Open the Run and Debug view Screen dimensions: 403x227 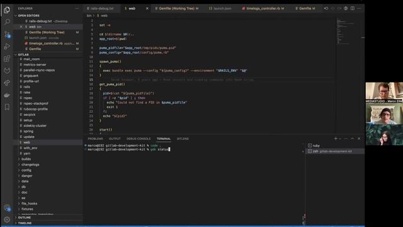click(7, 46)
